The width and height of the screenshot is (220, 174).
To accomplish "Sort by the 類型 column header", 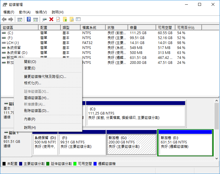I will (x=70, y=28).
